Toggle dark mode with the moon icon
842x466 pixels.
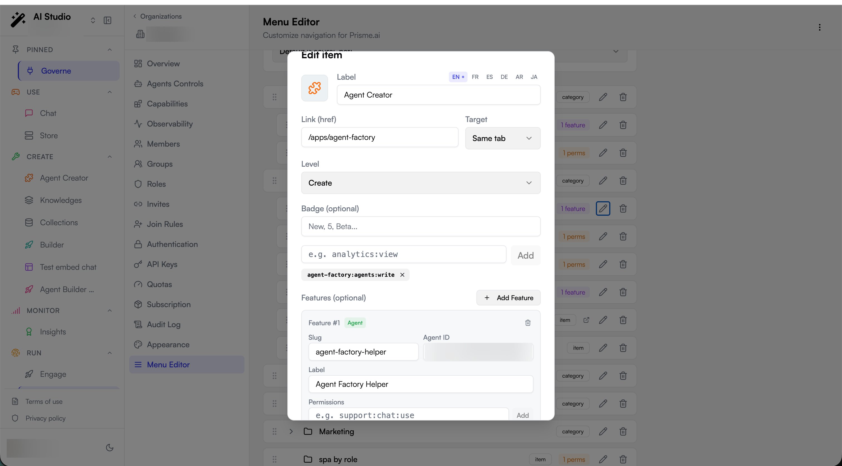coord(110,447)
